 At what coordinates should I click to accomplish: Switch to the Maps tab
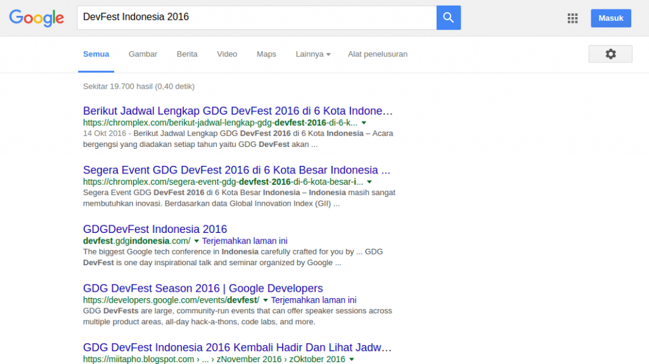[x=266, y=54]
